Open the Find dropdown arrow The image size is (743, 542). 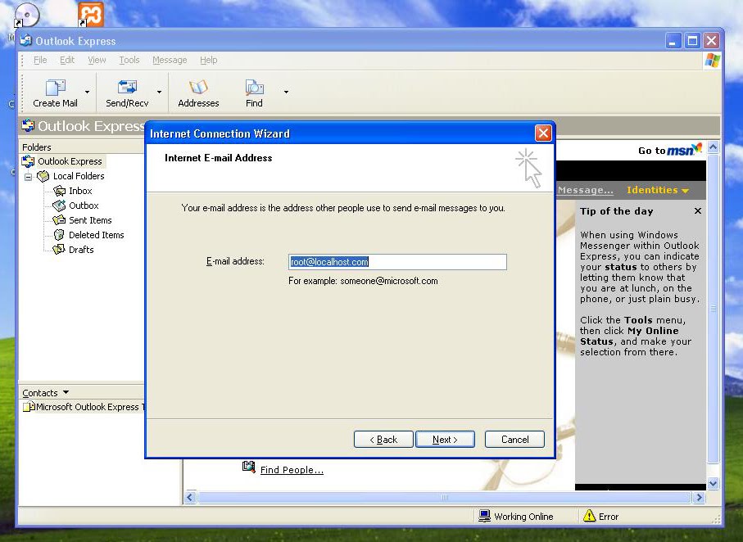[286, 92]
